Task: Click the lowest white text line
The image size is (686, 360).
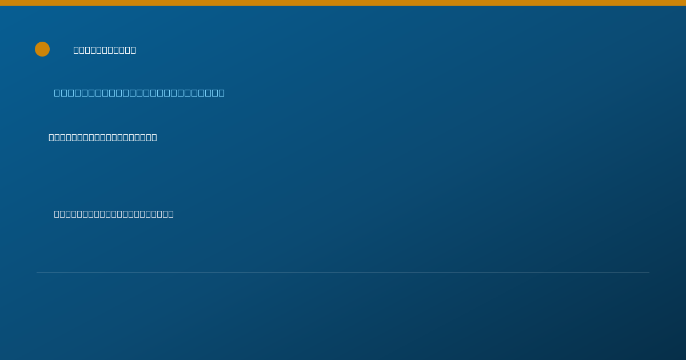Action: pos(114,214)
